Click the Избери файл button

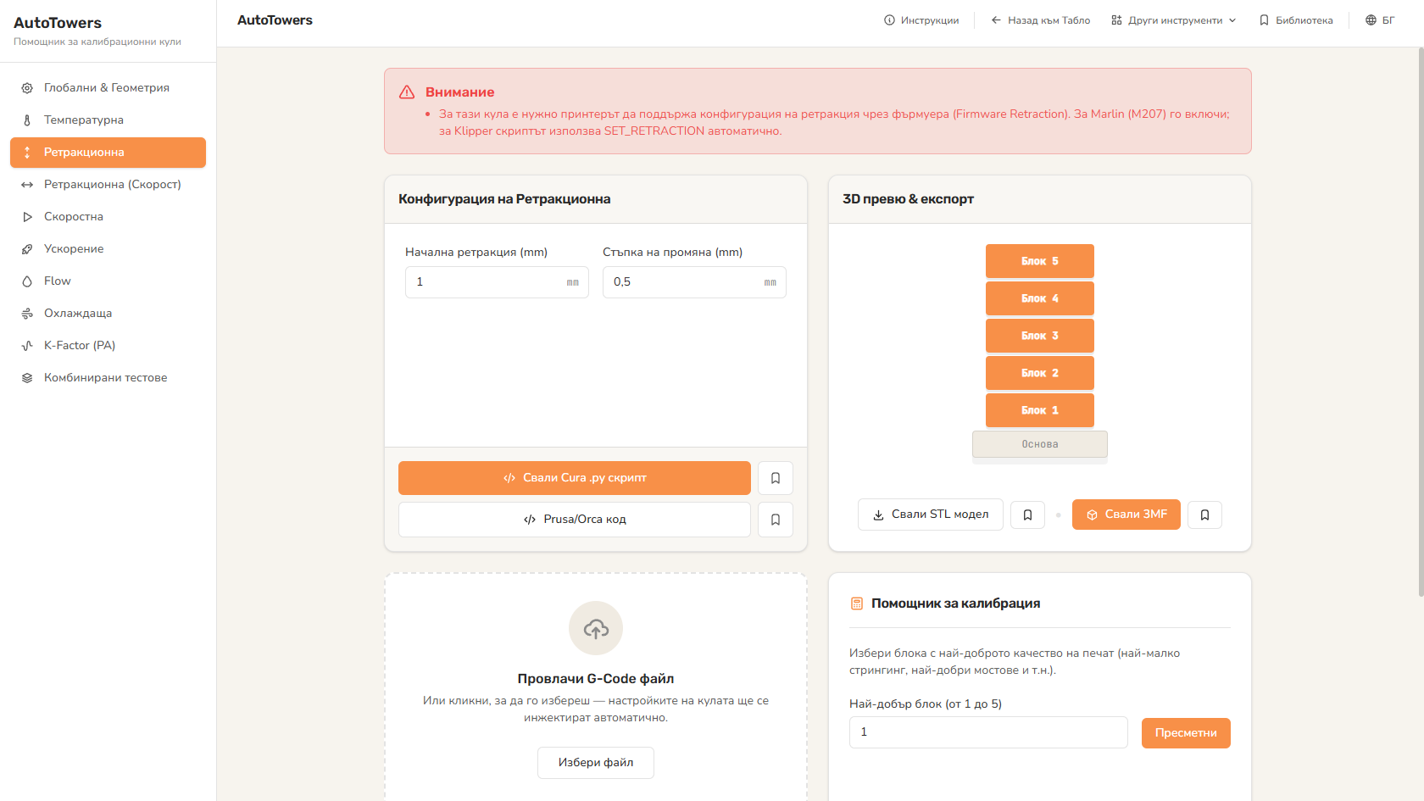pyautogui.click(x=596, y=763)
